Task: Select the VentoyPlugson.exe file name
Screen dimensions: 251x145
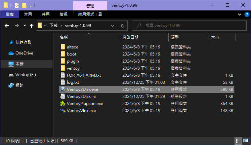Action: pos(85,104)
